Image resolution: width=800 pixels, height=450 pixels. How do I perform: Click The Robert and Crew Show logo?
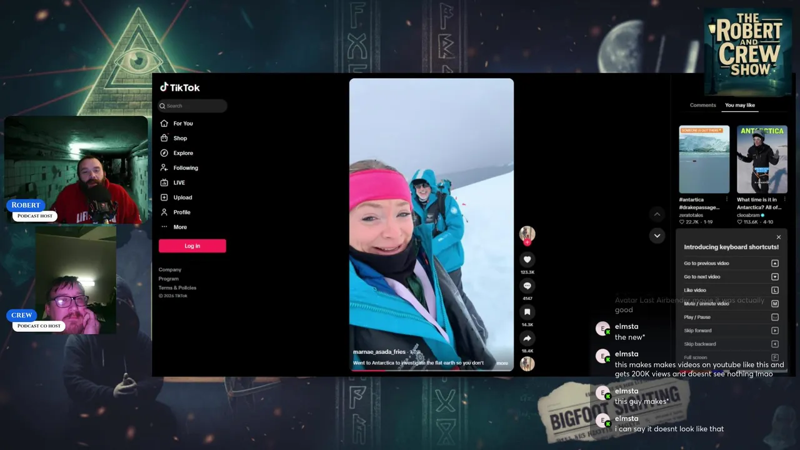(x=747, y=51)
